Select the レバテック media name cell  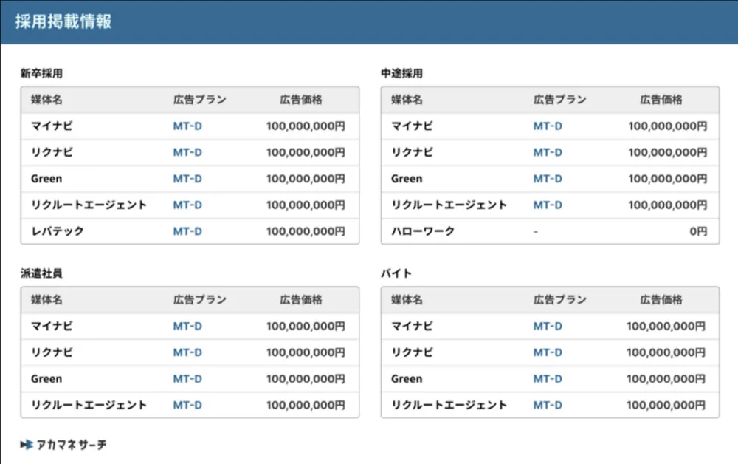(58, 231)
